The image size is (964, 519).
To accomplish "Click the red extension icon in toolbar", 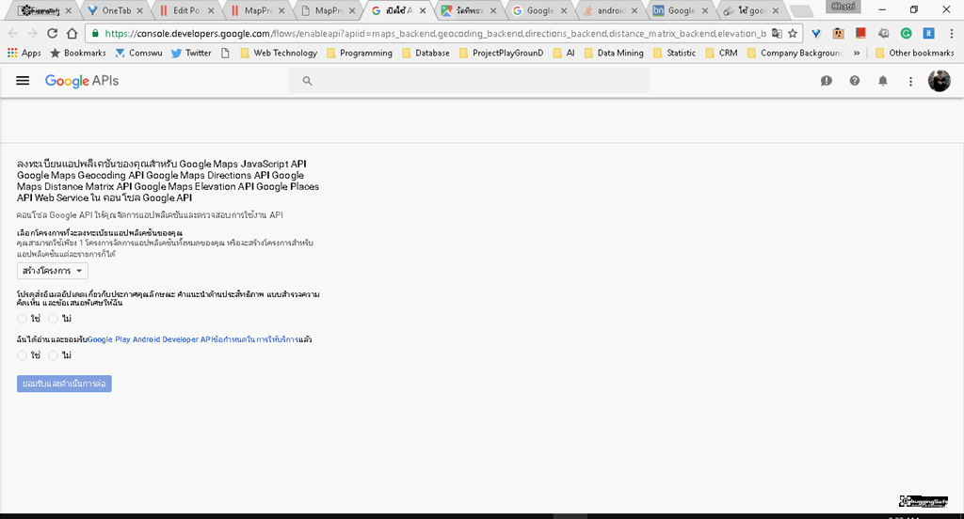I will (x=860, y=33).
